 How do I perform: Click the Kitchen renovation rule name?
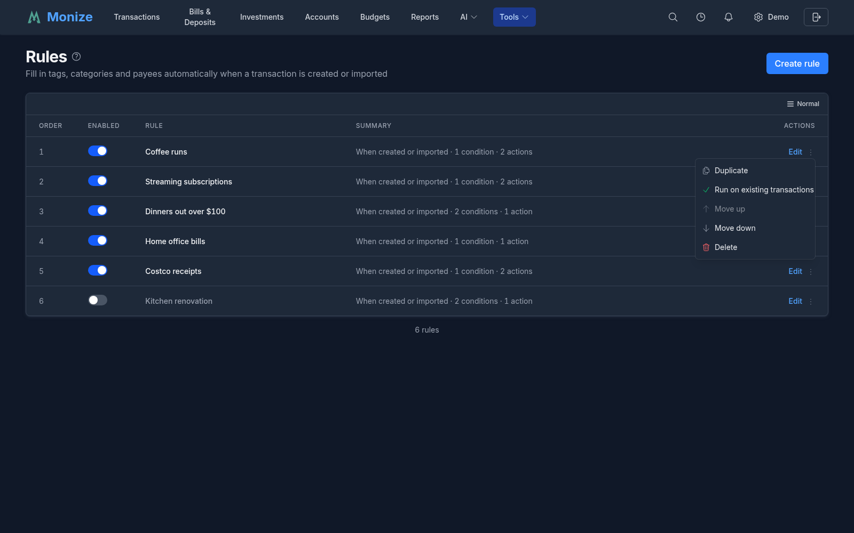point(179,301)
